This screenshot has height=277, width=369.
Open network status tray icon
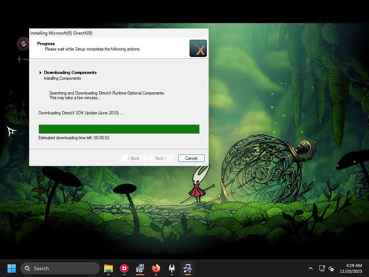tap(322, 268)
